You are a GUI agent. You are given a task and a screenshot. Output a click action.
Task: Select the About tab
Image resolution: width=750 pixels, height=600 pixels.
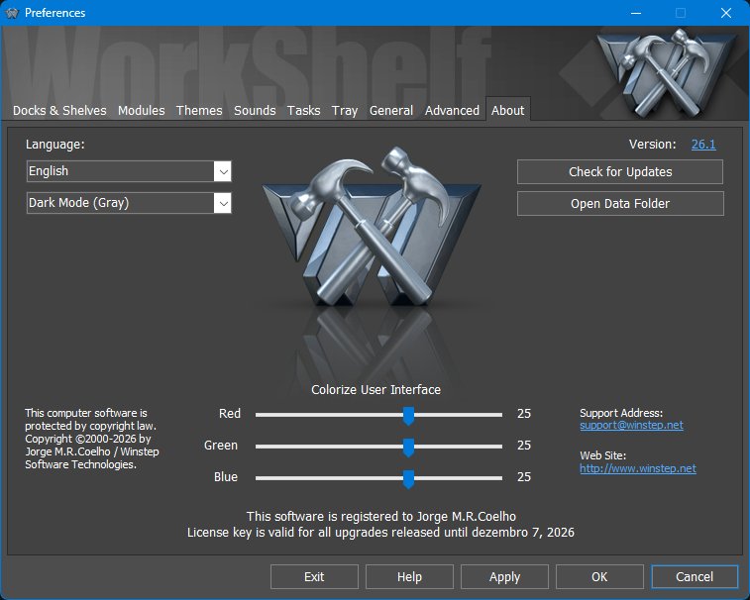click(x=507, y=110)
